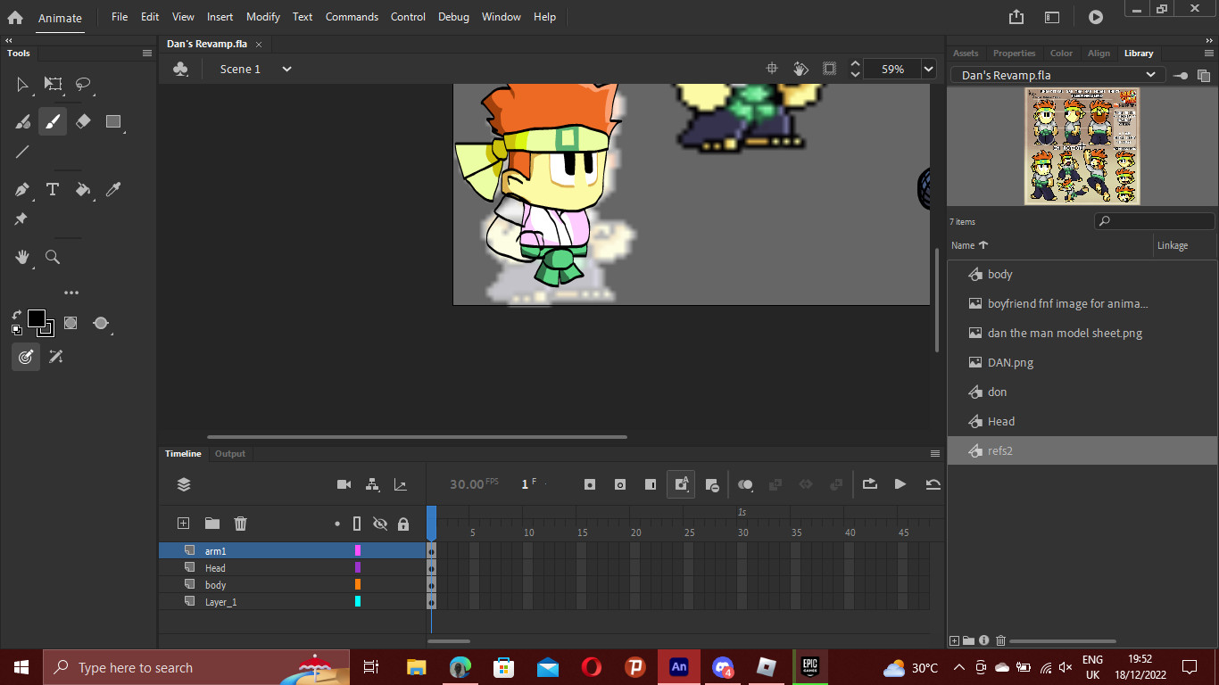Select the Selection arrow tool

click(22, 85)
